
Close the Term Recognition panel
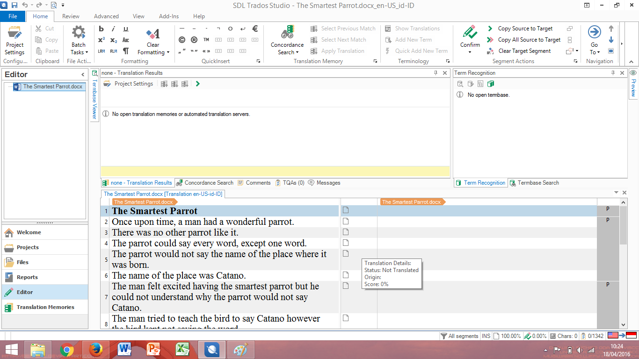pyautogui.click(x=622, y=73)
